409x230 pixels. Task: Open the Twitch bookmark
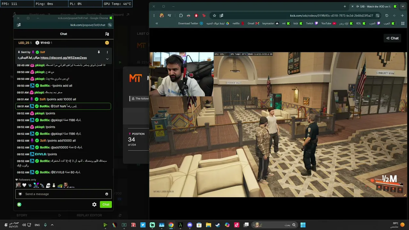pyautogui.click(x=312, y=23)
